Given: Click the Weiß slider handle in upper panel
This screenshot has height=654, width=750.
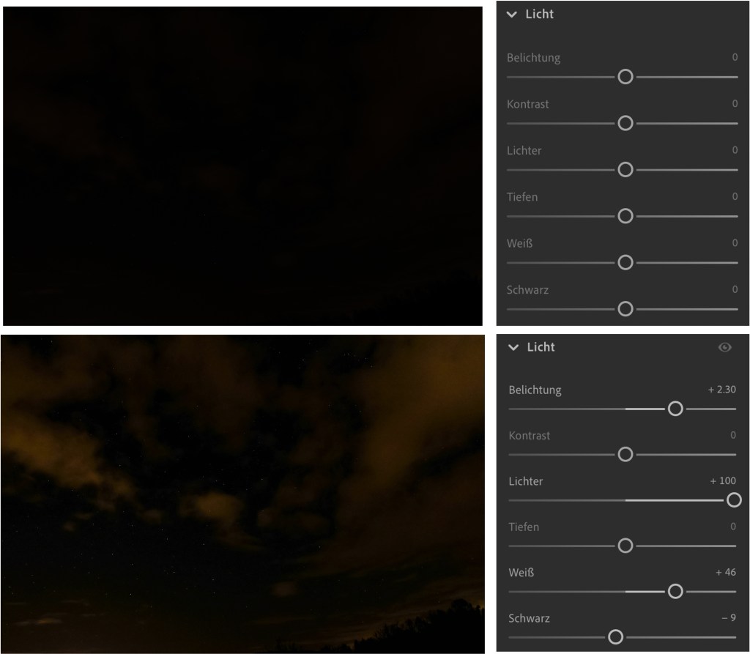Looking at the screenshot, I should [625, 262].
